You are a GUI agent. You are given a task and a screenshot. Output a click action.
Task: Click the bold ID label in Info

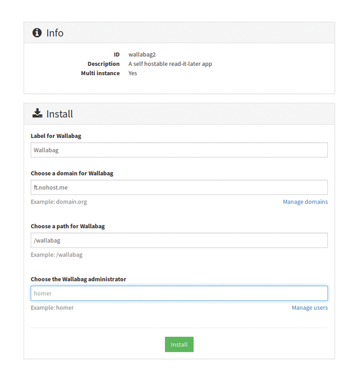click(117, 55)
